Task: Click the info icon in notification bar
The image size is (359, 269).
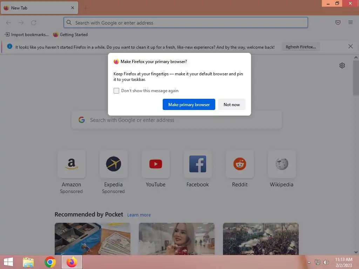Action: point(9,47)
